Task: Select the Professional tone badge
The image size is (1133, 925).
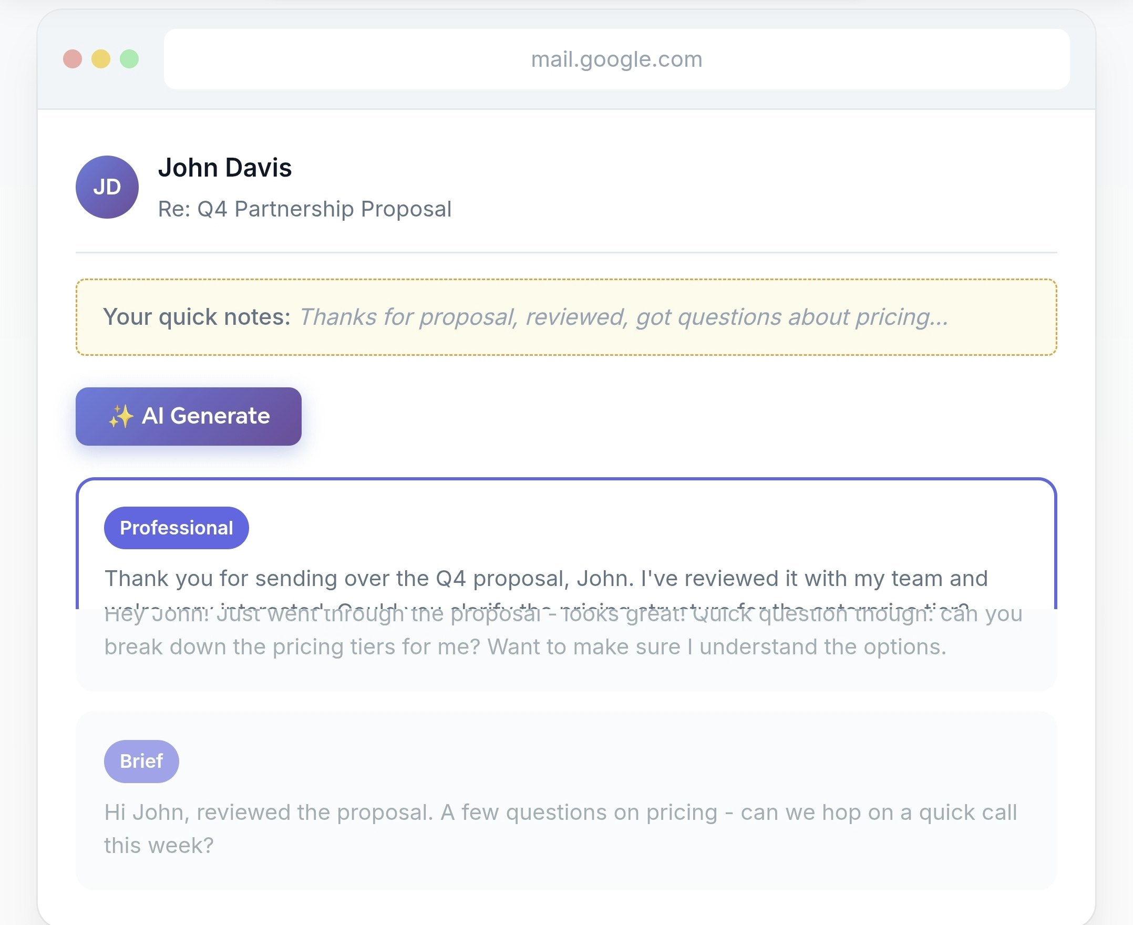Action: point(177,528)
